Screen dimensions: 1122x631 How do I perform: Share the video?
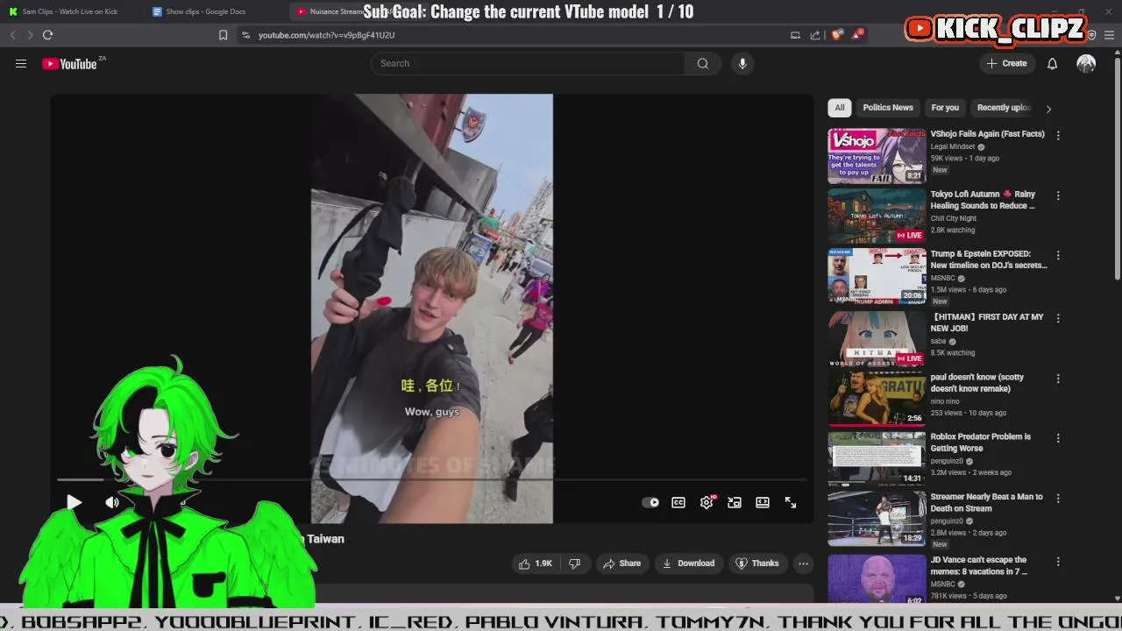(621, 564)
